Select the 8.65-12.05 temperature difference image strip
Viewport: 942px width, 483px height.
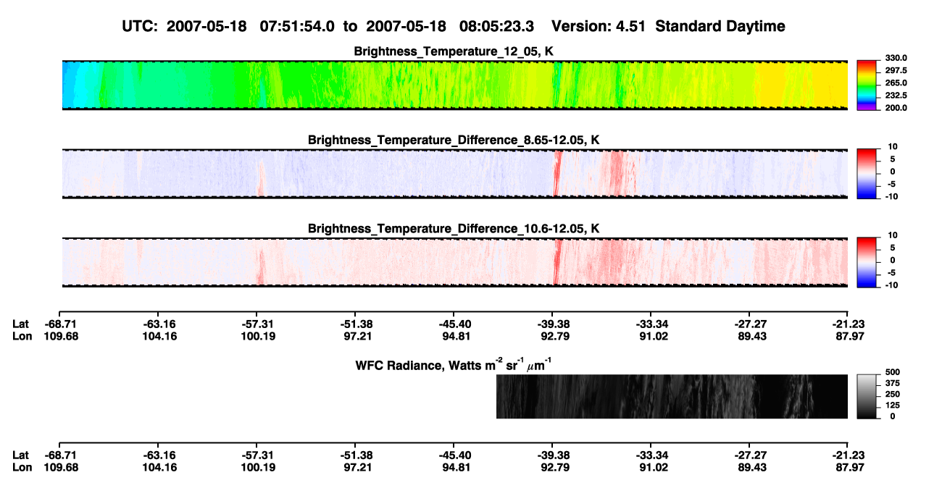coord(455,173)
